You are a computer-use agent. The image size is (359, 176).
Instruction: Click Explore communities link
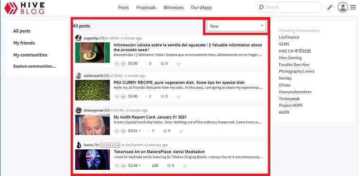click(x=35, y=66)
